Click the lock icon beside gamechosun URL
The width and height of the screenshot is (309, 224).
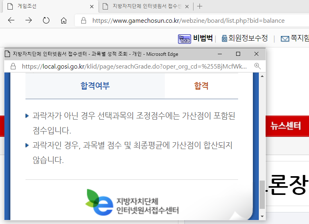point(84,20)
